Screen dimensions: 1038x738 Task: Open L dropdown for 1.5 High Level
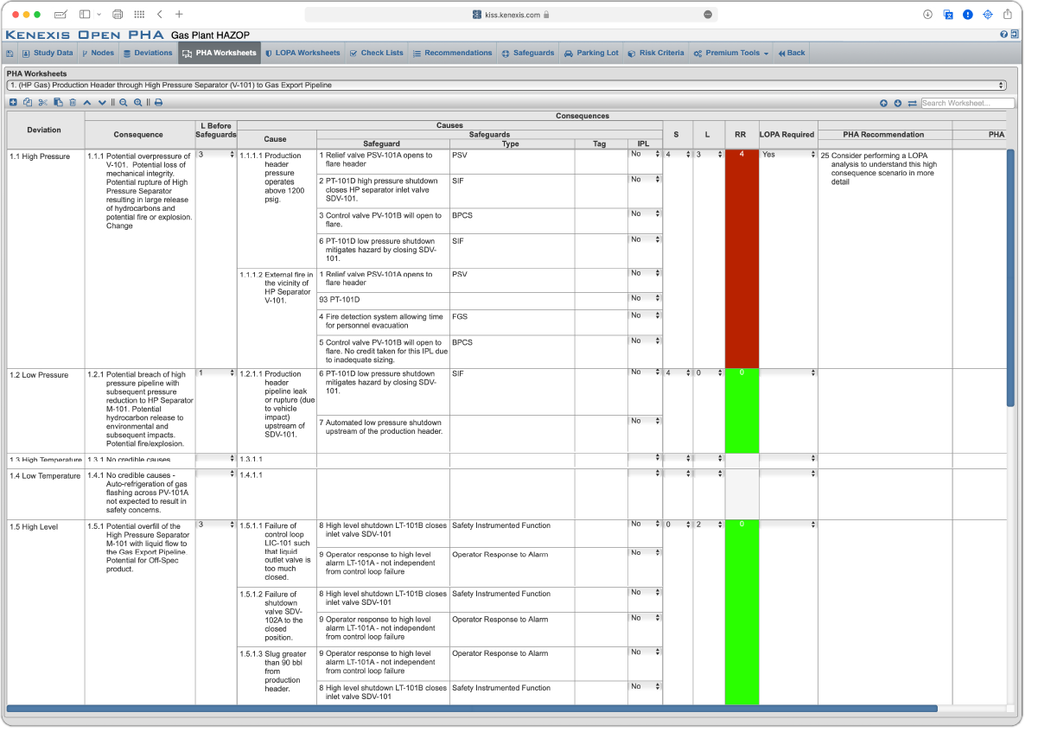pyautogui.click(x=709, y=525)
